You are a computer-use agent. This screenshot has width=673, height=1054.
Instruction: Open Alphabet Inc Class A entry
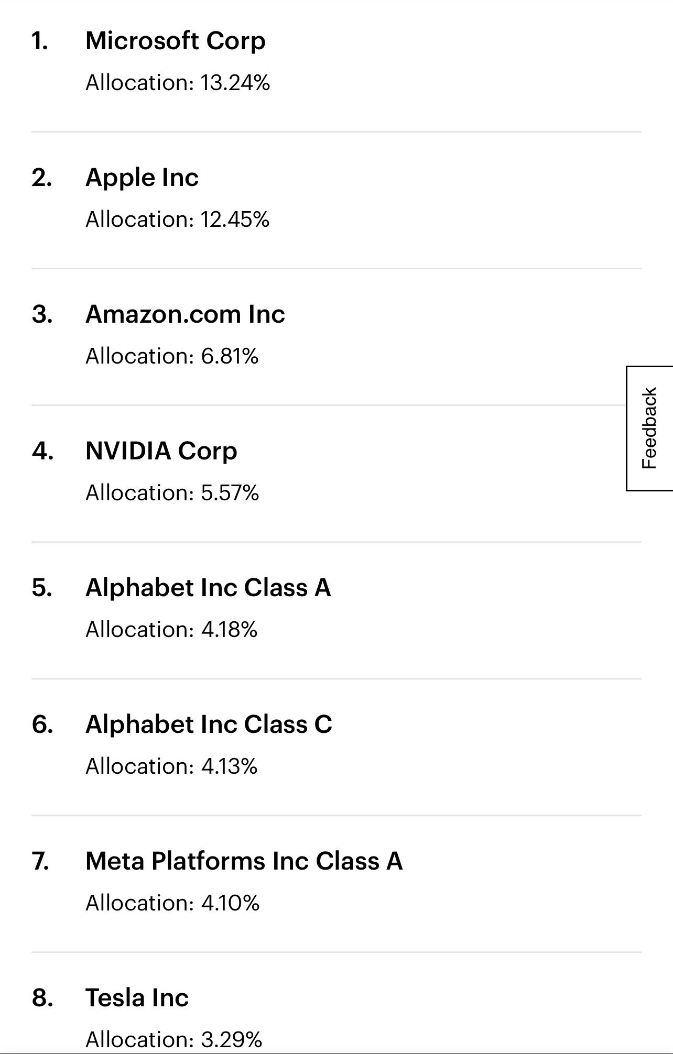208,588
